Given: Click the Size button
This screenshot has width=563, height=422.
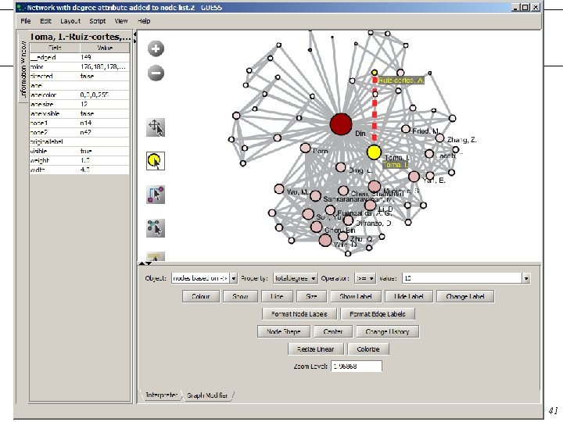Looking at the screenshot, I should tap(311, 296).
